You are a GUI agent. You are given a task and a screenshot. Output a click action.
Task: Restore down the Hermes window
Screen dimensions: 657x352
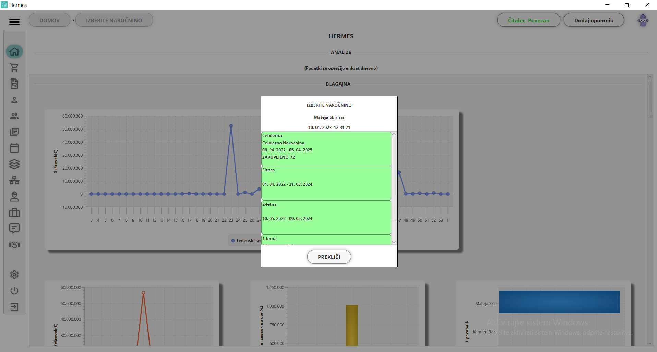tap(627, 5)
